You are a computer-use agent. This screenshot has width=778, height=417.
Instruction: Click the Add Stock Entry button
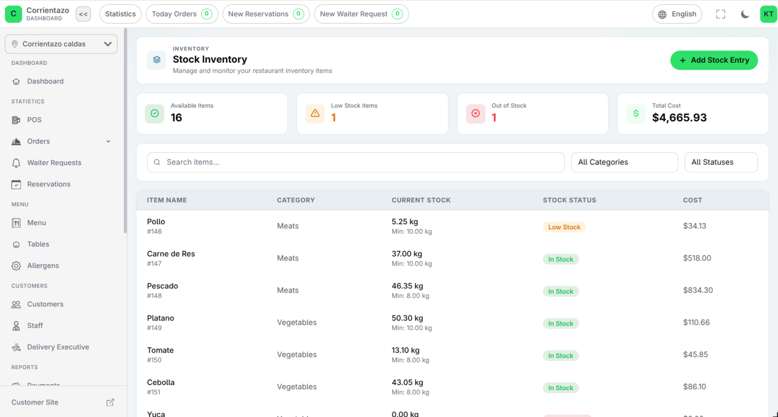click(x=714, y=60)
